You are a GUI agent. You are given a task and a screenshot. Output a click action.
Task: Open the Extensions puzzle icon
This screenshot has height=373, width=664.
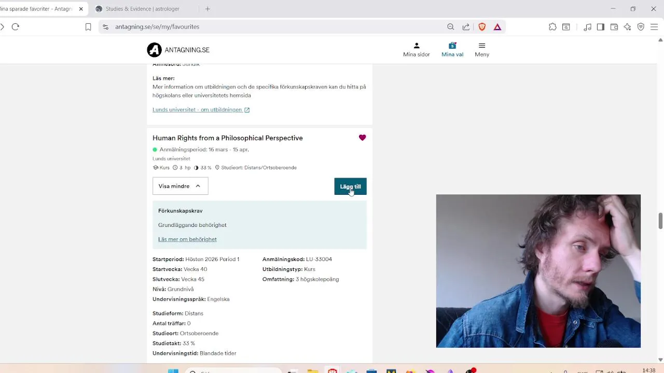tap(552, 27)
